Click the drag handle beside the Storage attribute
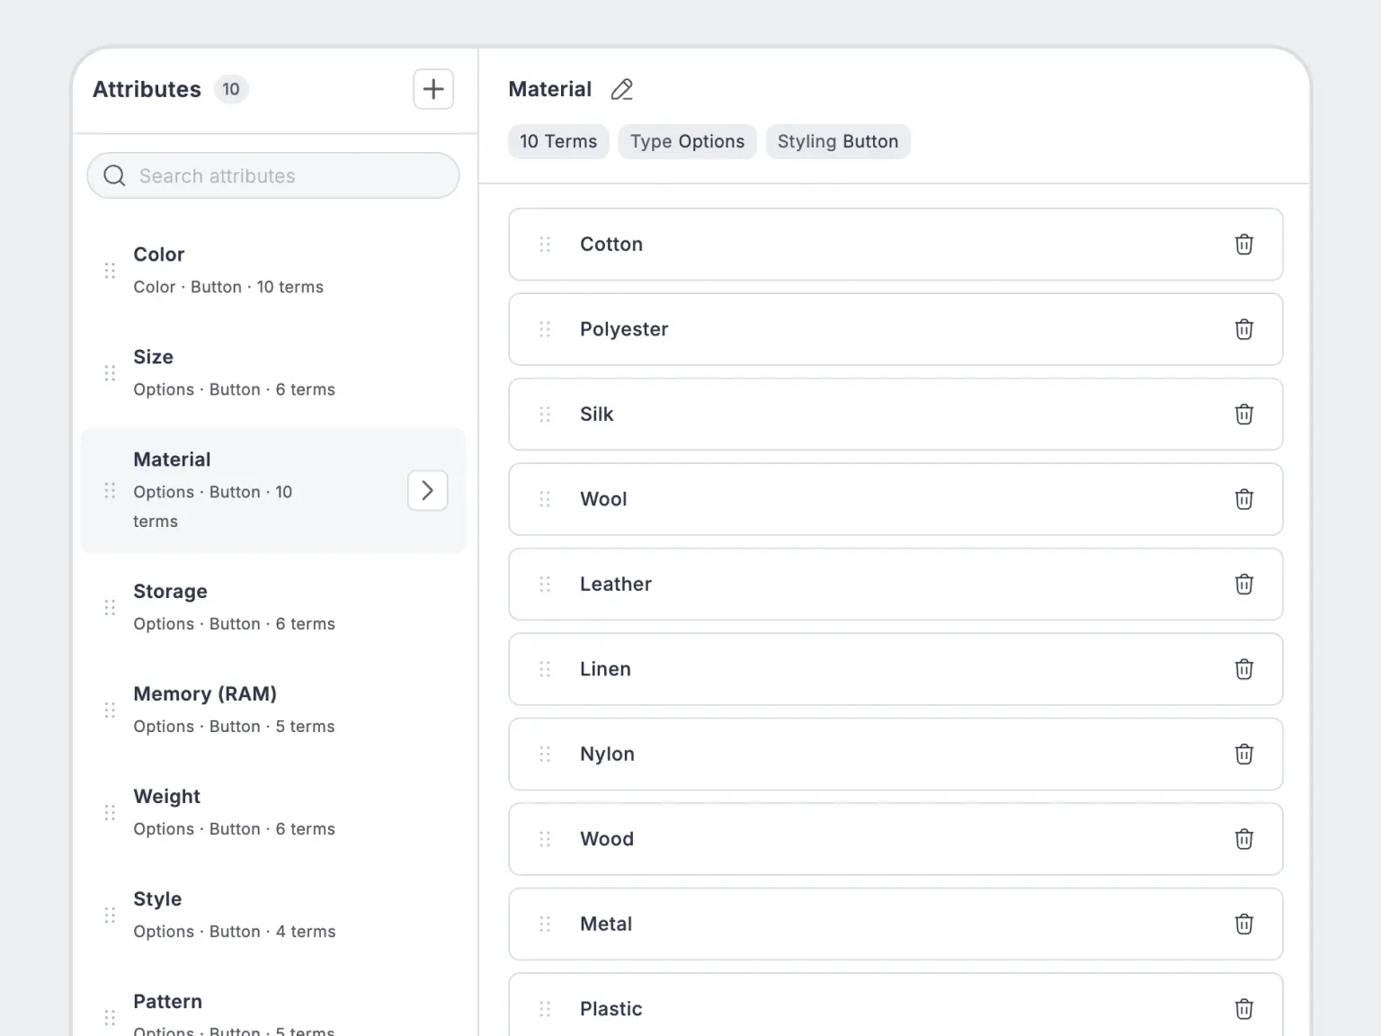 [x=110, y=608]
